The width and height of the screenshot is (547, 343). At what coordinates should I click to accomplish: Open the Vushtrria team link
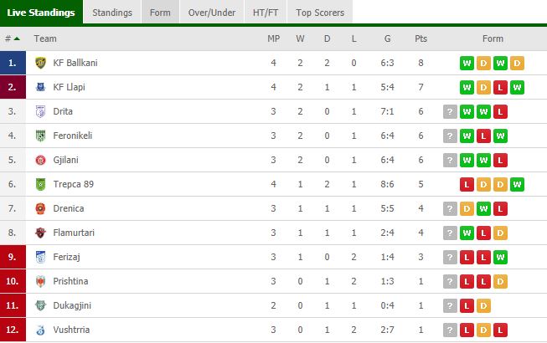point(70,330)
